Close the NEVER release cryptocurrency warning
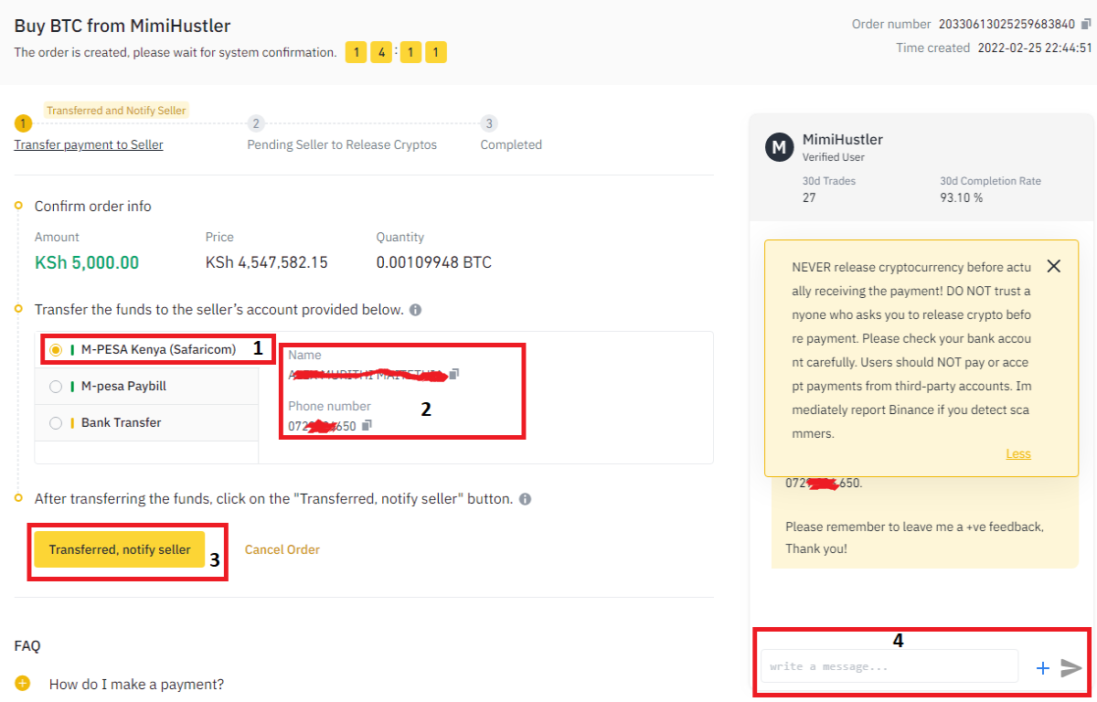 point(1053,266)
